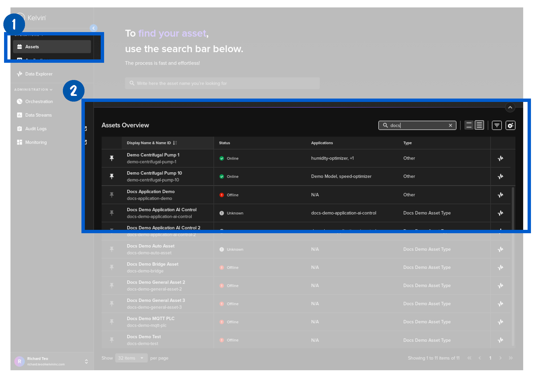Viewport: 534px width, 378px height.
Task: Open the filter icon in Assets Overview
Action: point(496,126)
